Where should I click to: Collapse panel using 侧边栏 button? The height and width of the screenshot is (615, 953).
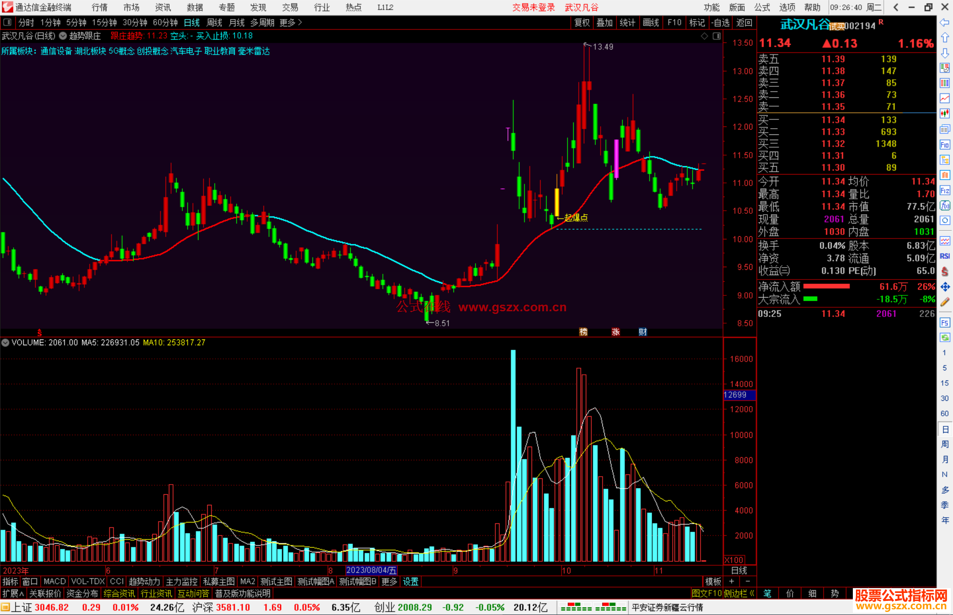pyautogui.click(x=739, y=593)
